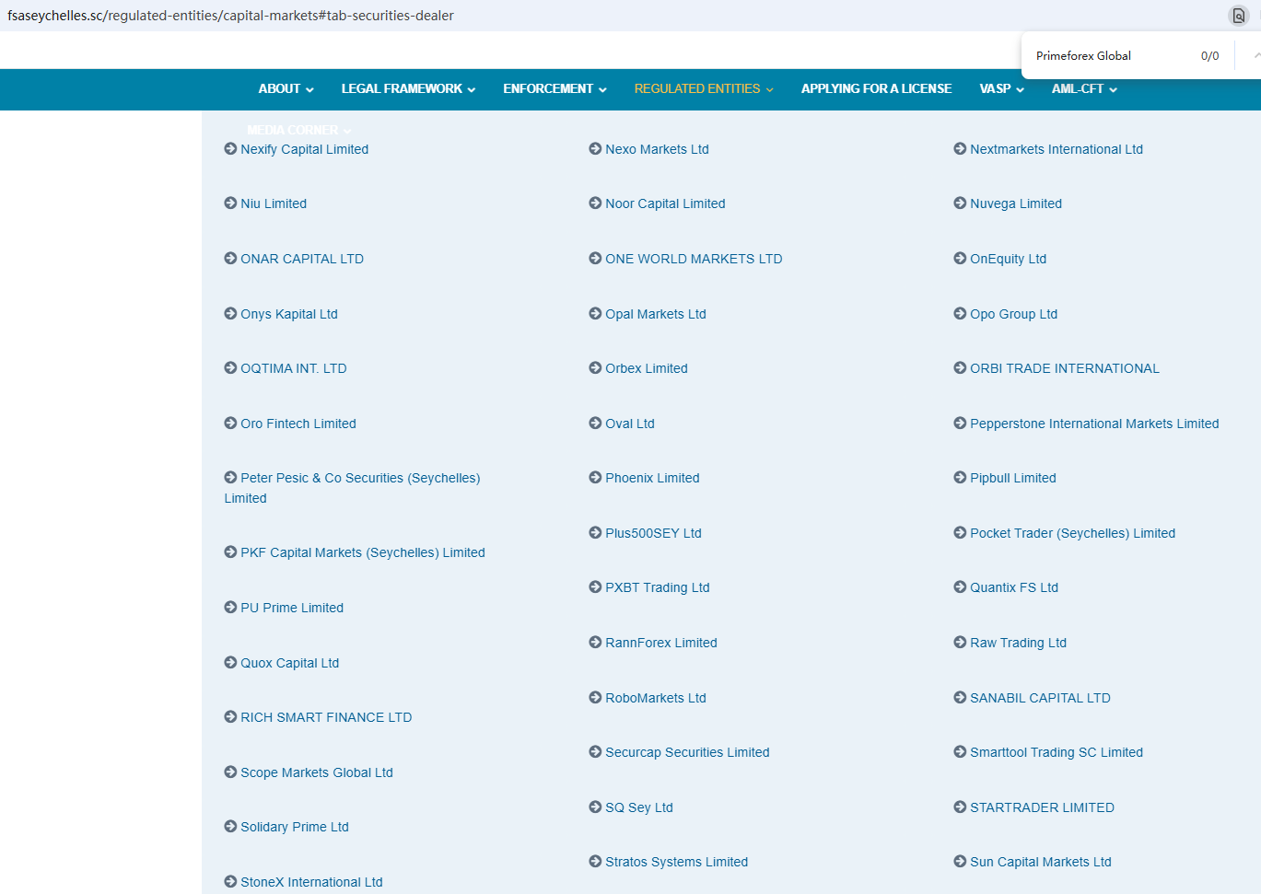Open the Quox Capital Ltd link
Image resolution: width=1261 pixels, height=894 pixels.
click(289, 663)
